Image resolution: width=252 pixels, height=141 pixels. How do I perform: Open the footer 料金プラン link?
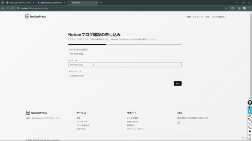tap(81, 129)
